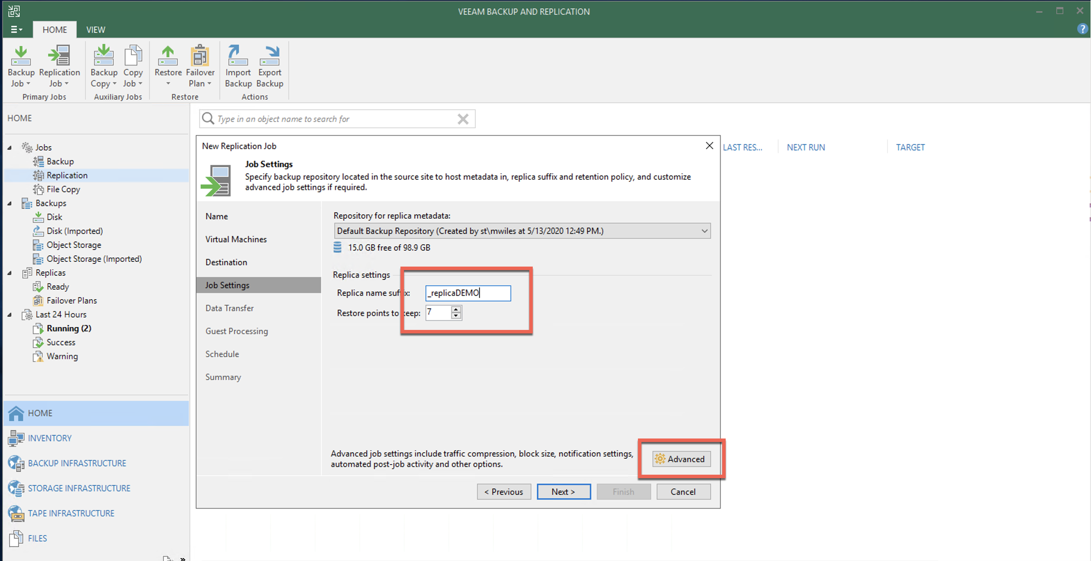Clear the search box with X
Screen dimensions: 1092x561
(463, 119)
